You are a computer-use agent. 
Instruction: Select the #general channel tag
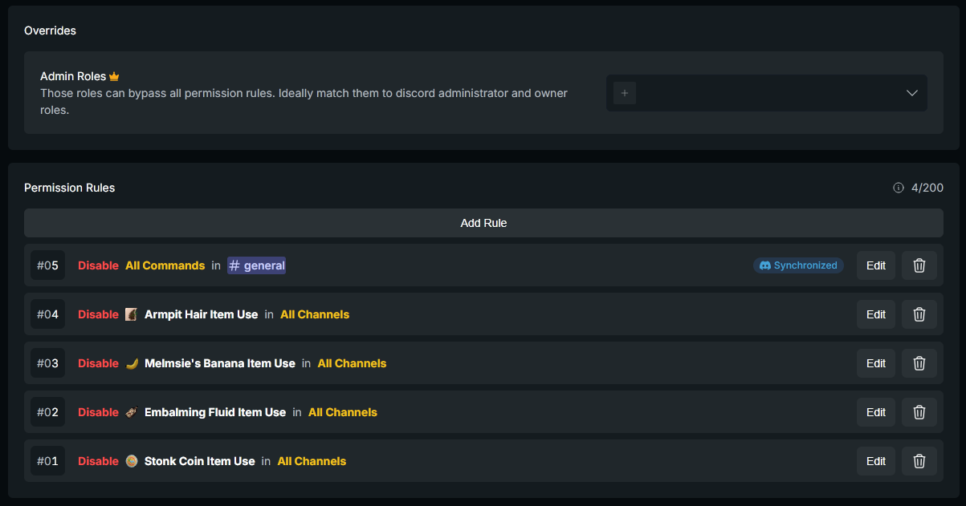(x=256, y=265)
